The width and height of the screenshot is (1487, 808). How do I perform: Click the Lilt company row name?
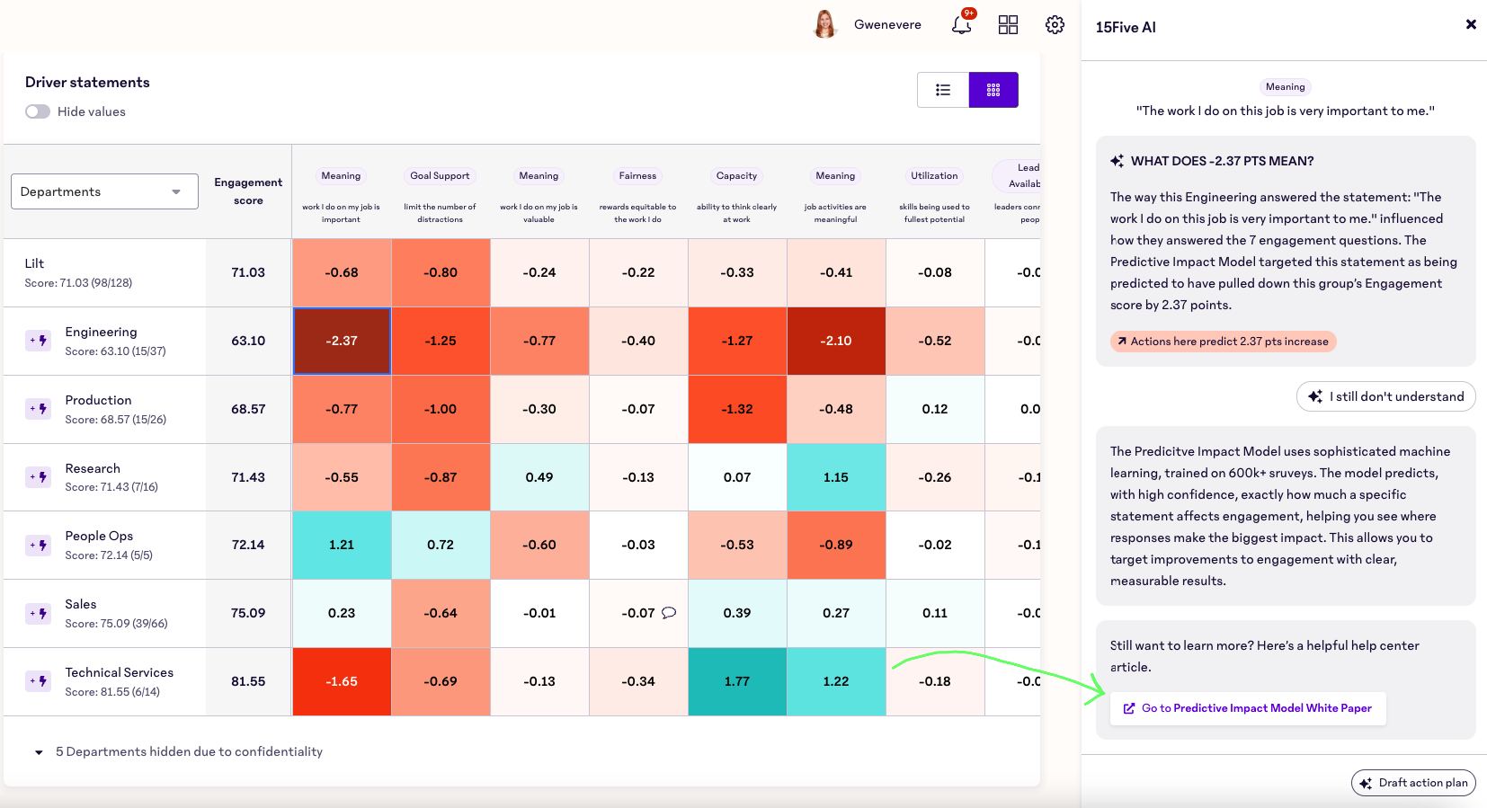tap(34, 263)
